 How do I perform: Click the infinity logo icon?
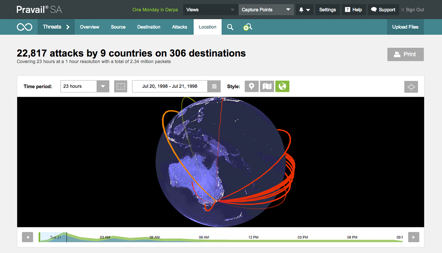(x=25, y=27)
